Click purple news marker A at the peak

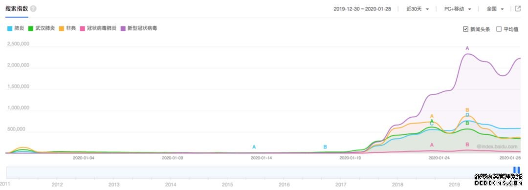467,48
